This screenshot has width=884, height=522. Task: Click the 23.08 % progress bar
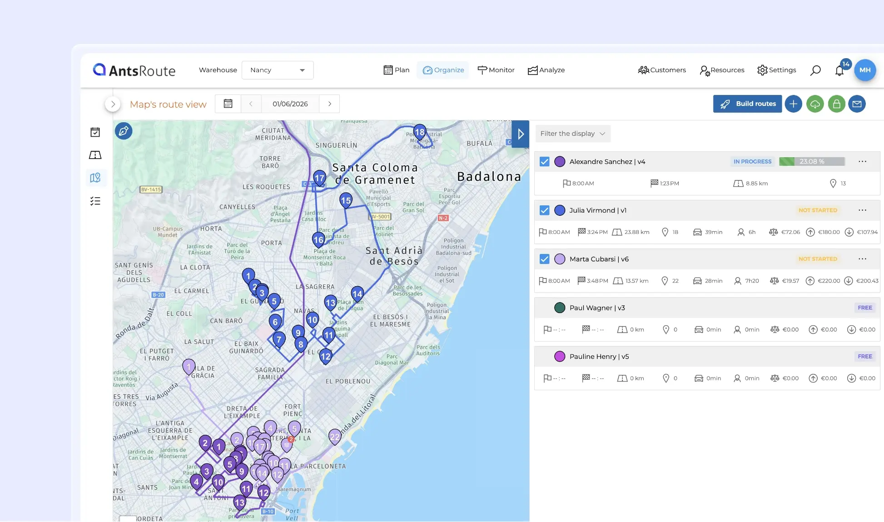click(812, 161)
